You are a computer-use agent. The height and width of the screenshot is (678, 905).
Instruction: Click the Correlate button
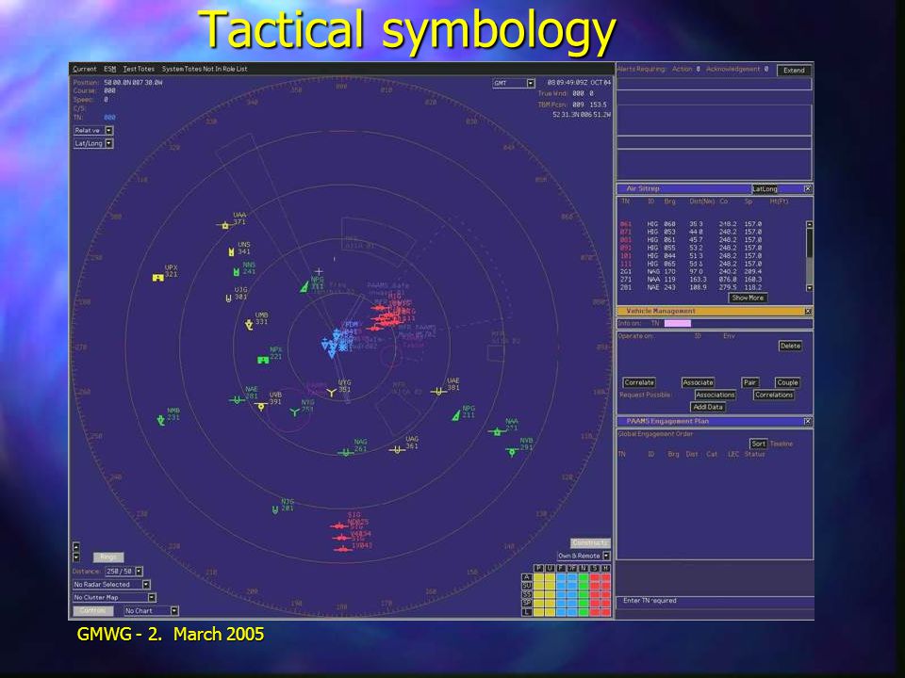pos(639,382)
